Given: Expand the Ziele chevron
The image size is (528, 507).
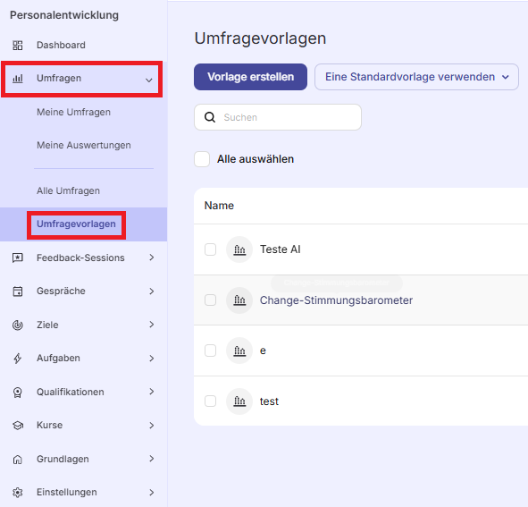Looking at the screenshot, I should pos(152,325).
